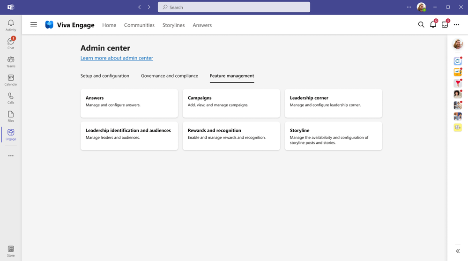This screenshot has height=261, width=468.
Task: Open Teams settings and more ellipsis
Action: click(409, 7)
